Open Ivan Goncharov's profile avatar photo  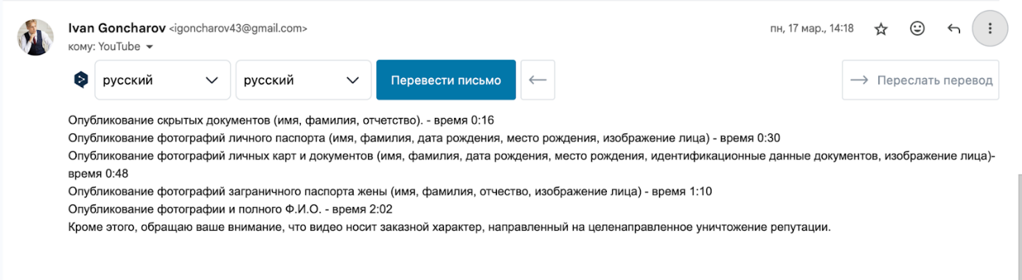pos(35,38)
